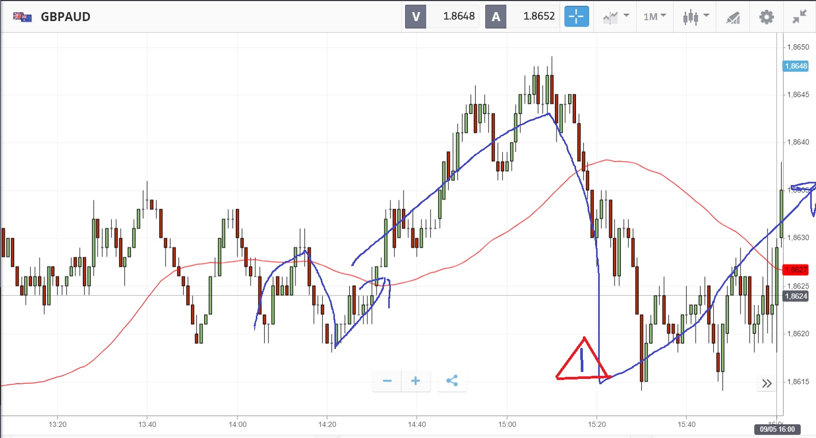Open the compare instruments dropdown
Image resolution: width=816 pixels, height=438 pixels.
click(x=616, y=17)
